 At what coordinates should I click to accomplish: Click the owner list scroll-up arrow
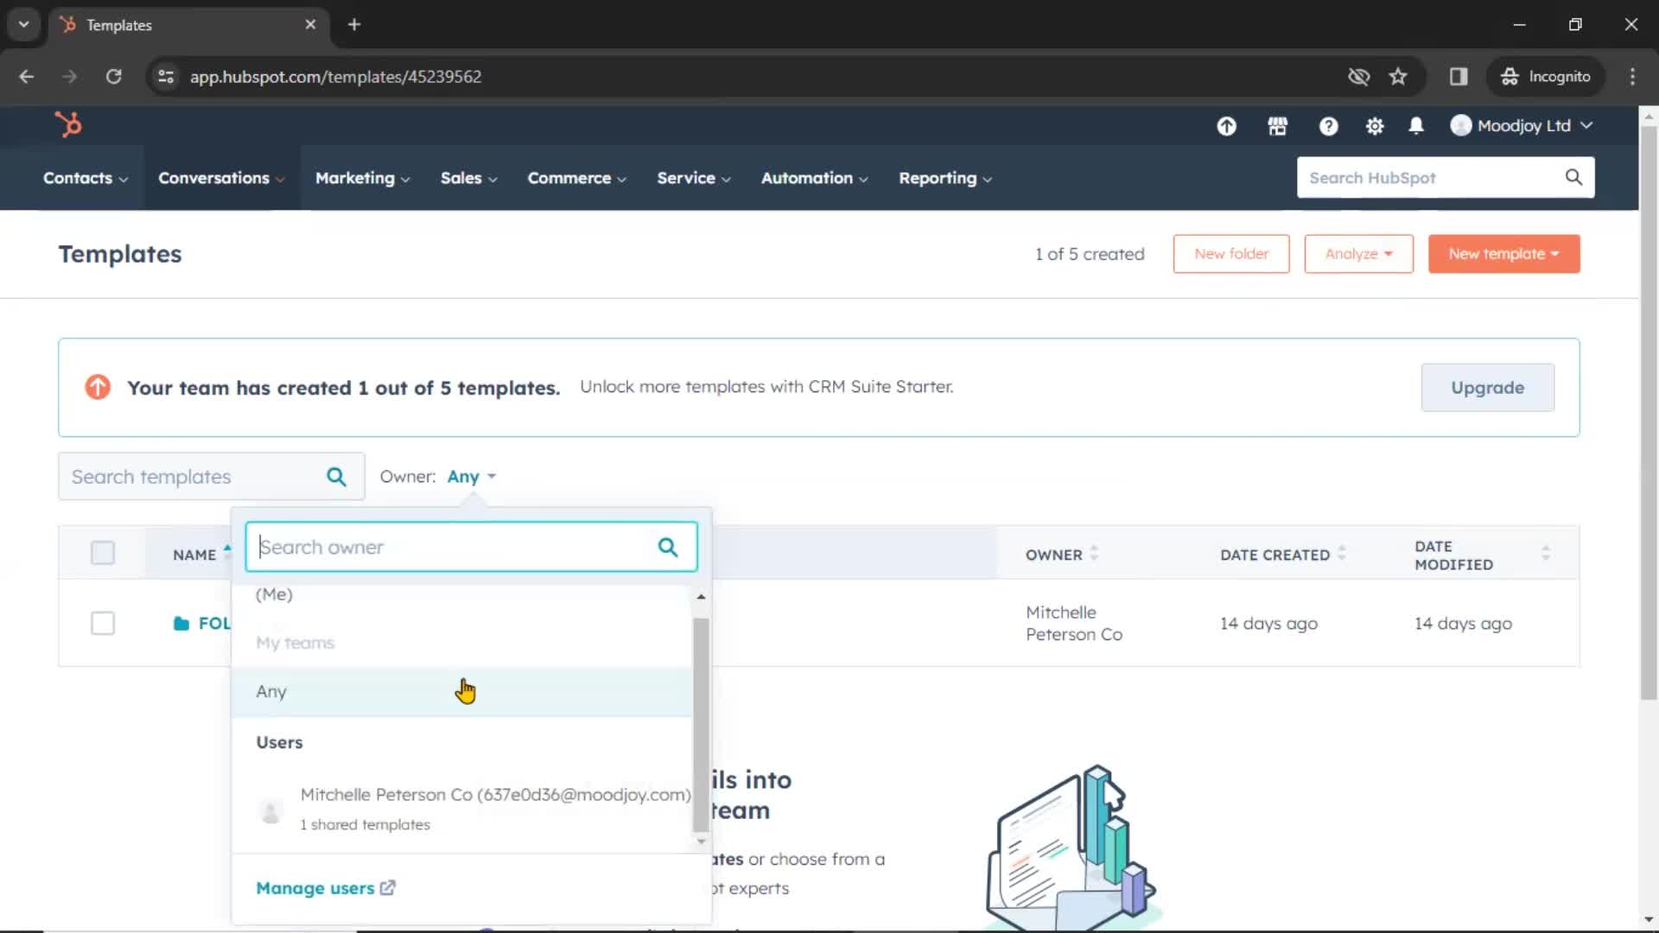click(x=701, y=597)
